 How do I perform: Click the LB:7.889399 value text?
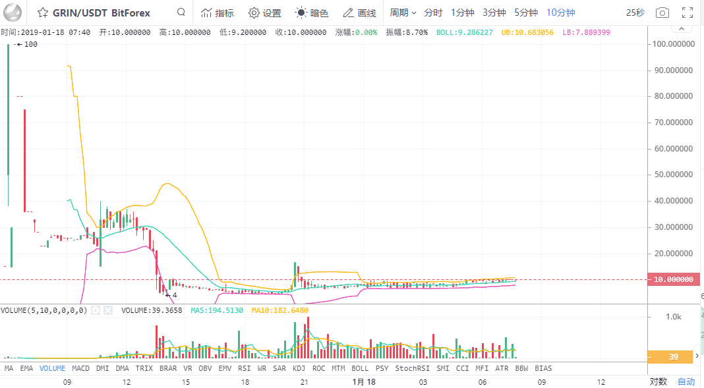587,32
